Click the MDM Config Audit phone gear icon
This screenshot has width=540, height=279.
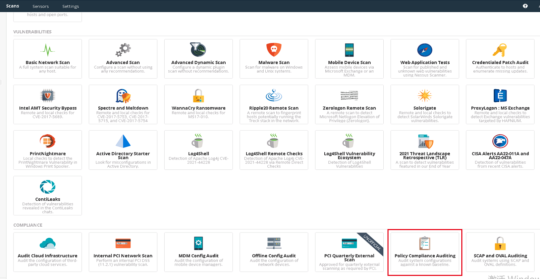(x=198, y=243)
